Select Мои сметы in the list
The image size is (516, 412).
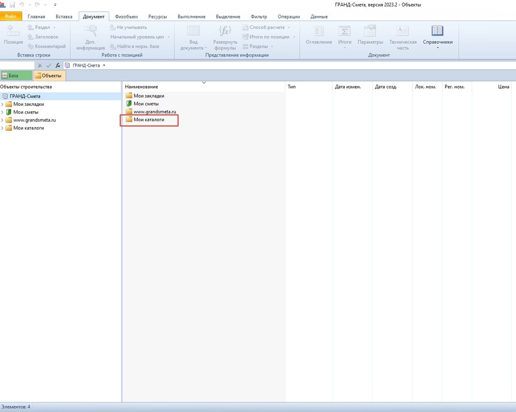point(142,104)
